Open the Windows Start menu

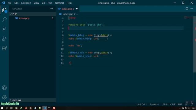(x=2, y=108)
